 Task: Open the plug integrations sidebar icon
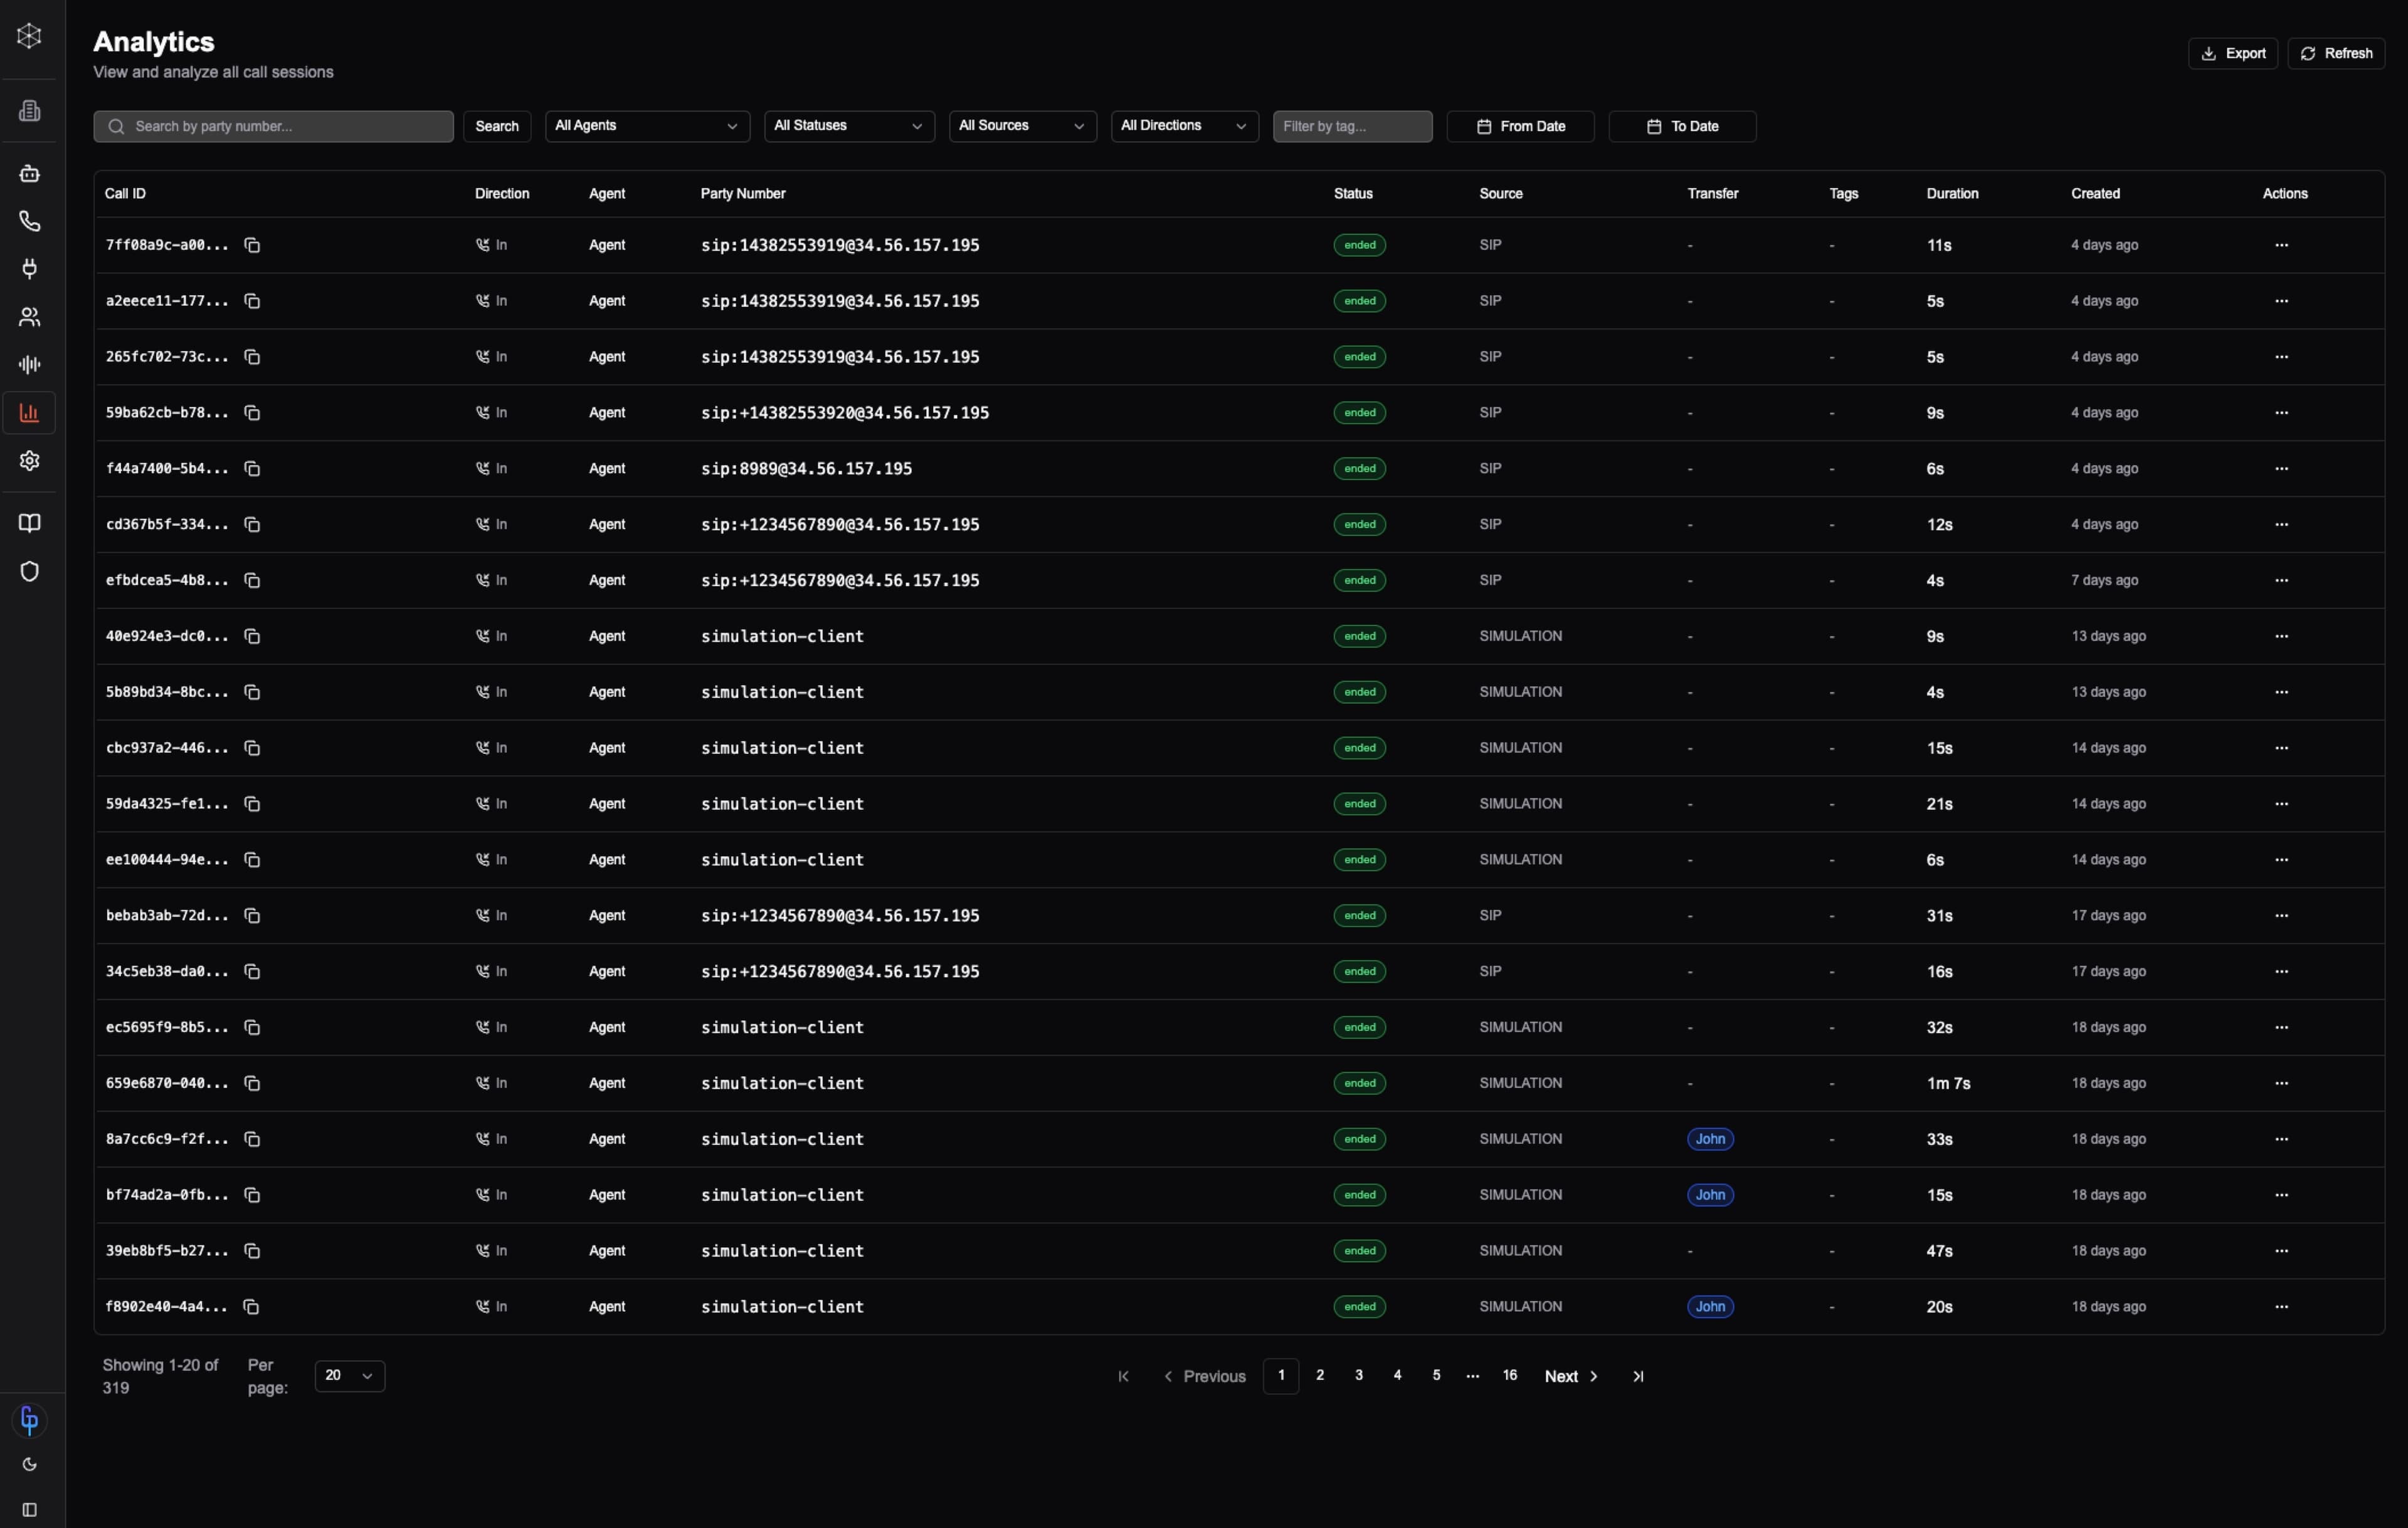(x=29, y=269)
